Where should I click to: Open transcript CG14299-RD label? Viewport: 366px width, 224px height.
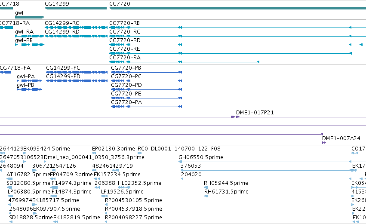(x=62, y=32)
